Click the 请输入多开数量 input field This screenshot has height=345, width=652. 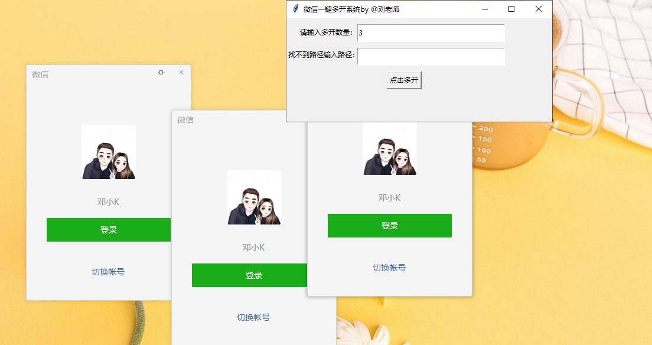[x=431, y=34]
